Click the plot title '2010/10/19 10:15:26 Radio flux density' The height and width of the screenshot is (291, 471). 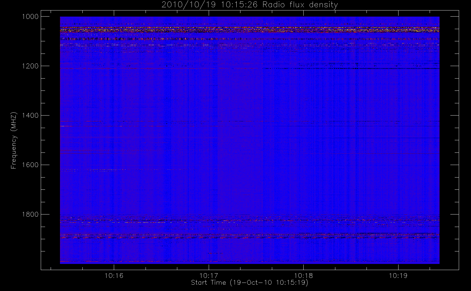click(250, 5)
